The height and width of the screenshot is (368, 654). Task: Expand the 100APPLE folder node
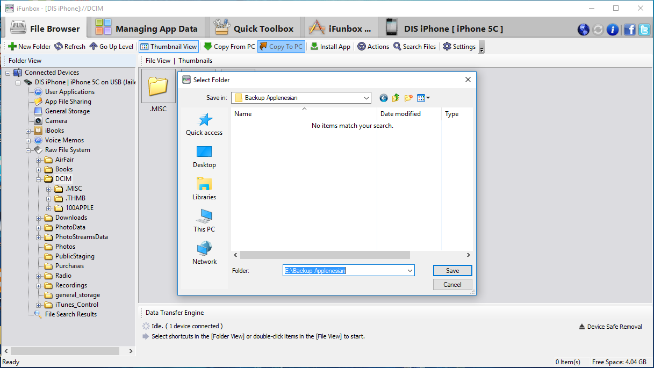49,208
